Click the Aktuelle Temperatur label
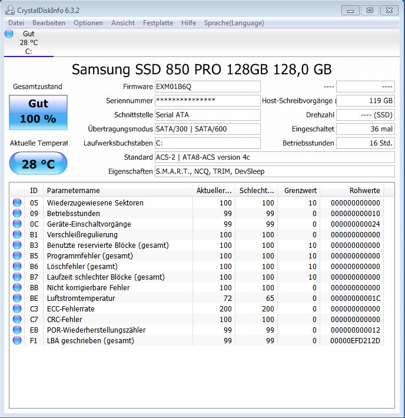Screen dimensions: 405x418 point(39,143)
